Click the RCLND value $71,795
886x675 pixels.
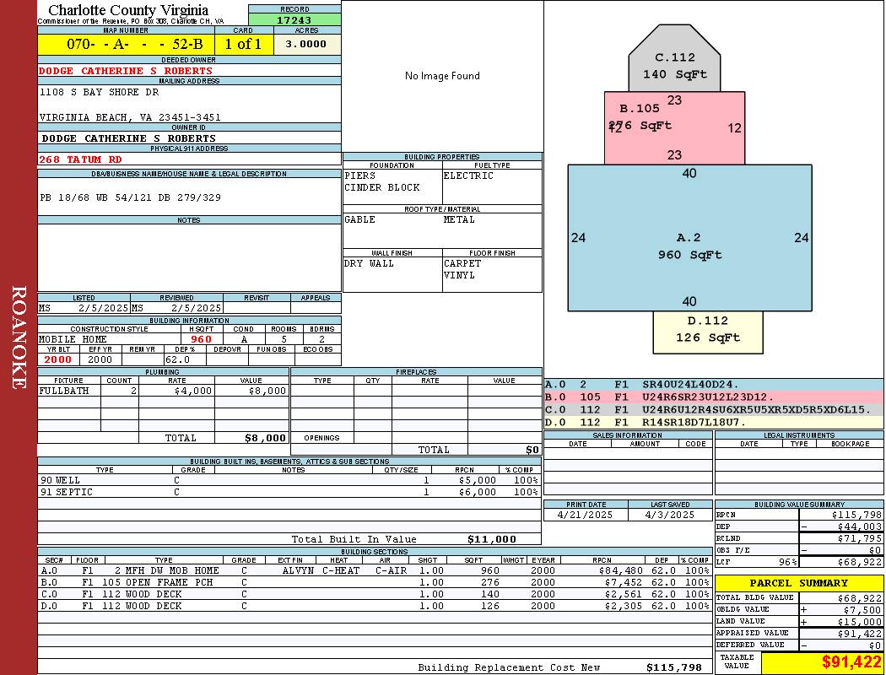(x=860, y=538)
